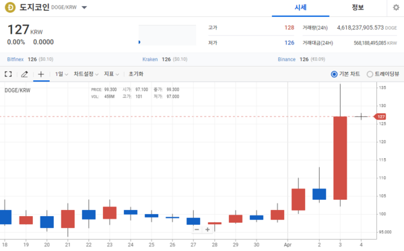Click the DOGE/KRW chart label
The height and width of the screenshot is (251, 404).
[18, 90]
